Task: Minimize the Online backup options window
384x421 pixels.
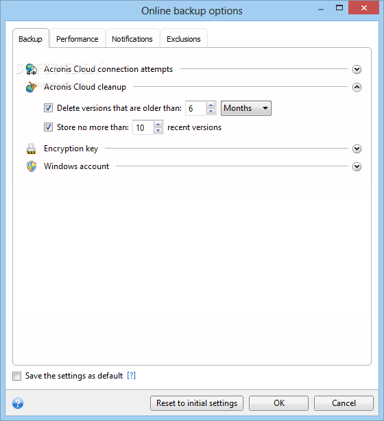Action: 321,9
